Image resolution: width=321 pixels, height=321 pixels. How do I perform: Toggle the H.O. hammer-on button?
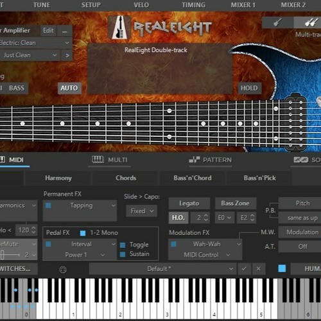click(178, 218)
